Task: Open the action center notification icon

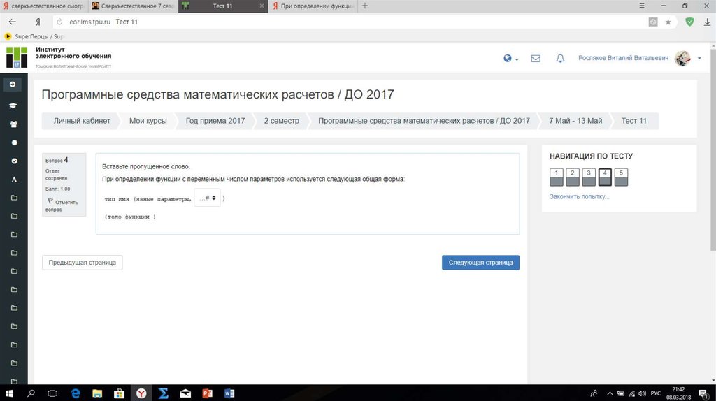Action: point(703,393)
